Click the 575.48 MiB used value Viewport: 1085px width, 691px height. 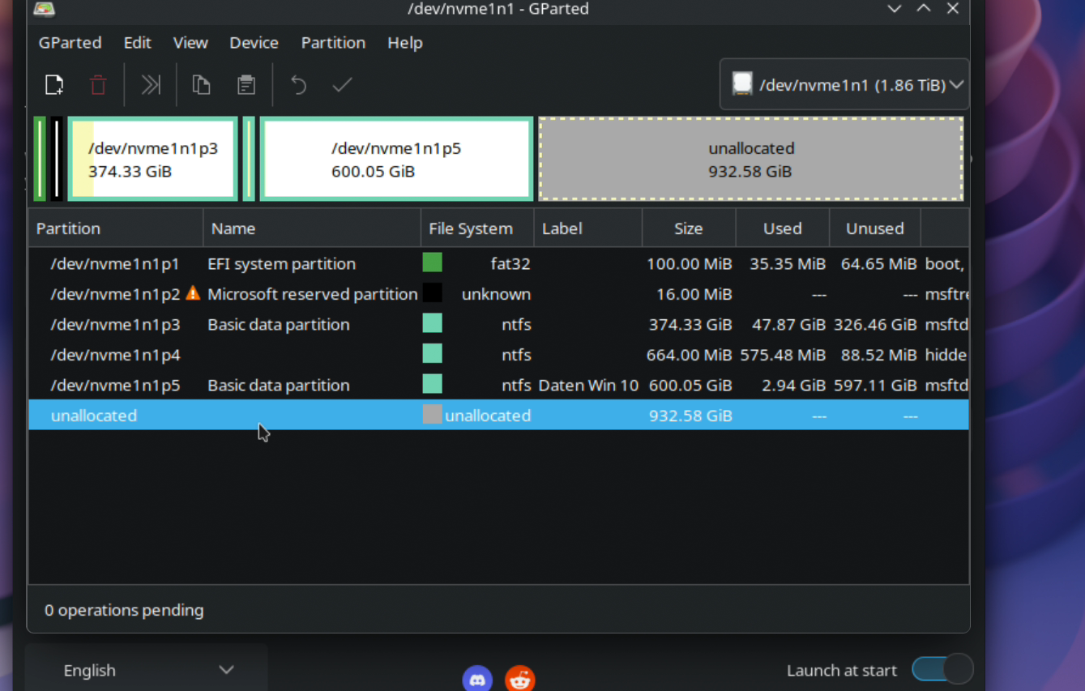pos(783,355)
